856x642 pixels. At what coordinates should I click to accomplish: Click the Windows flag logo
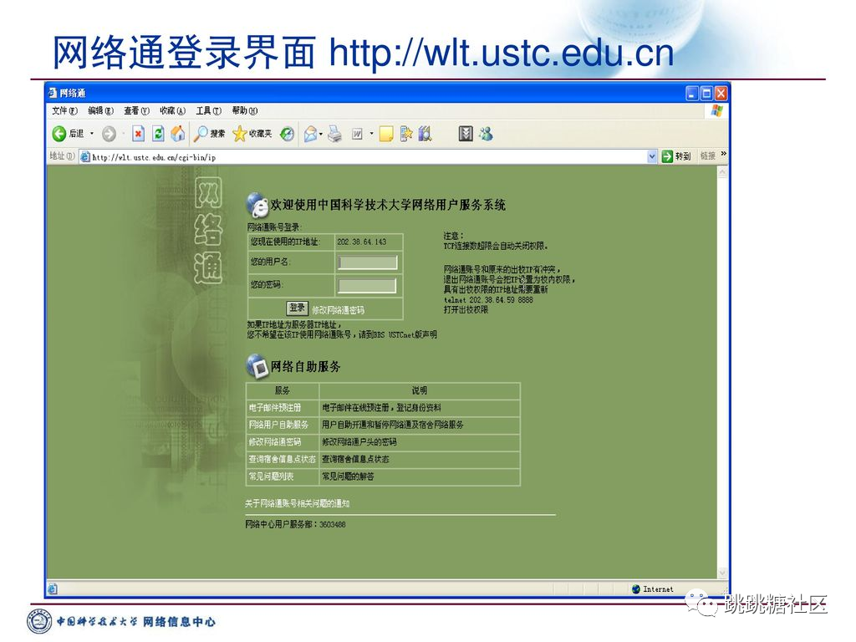tap(716, 111)
